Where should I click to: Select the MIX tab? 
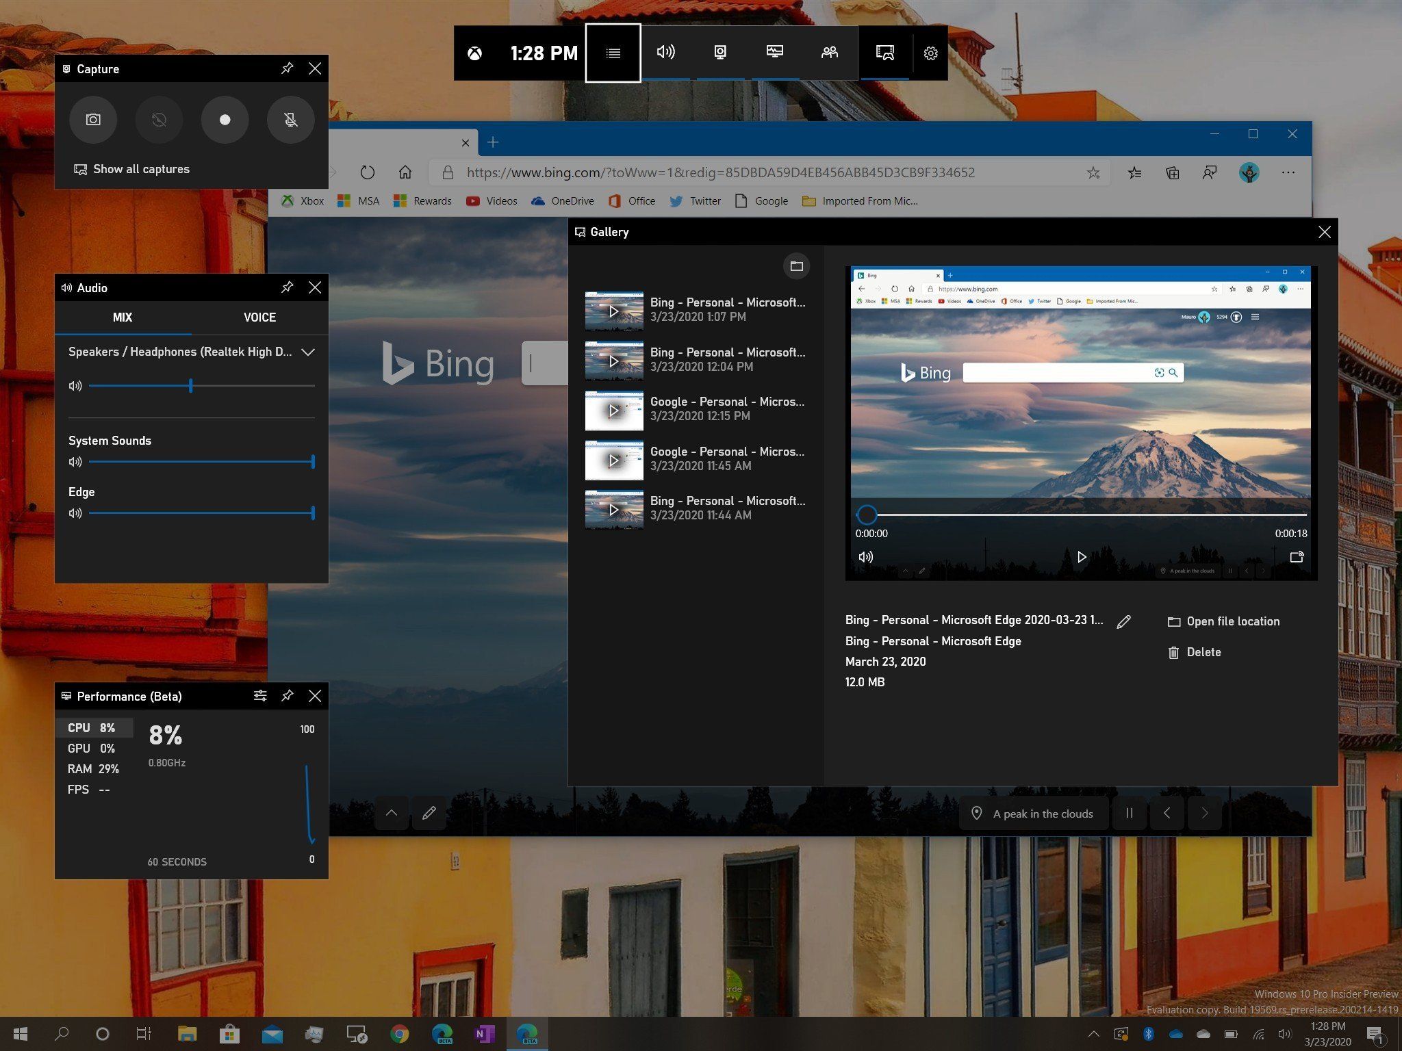click(x=123, y=317)
